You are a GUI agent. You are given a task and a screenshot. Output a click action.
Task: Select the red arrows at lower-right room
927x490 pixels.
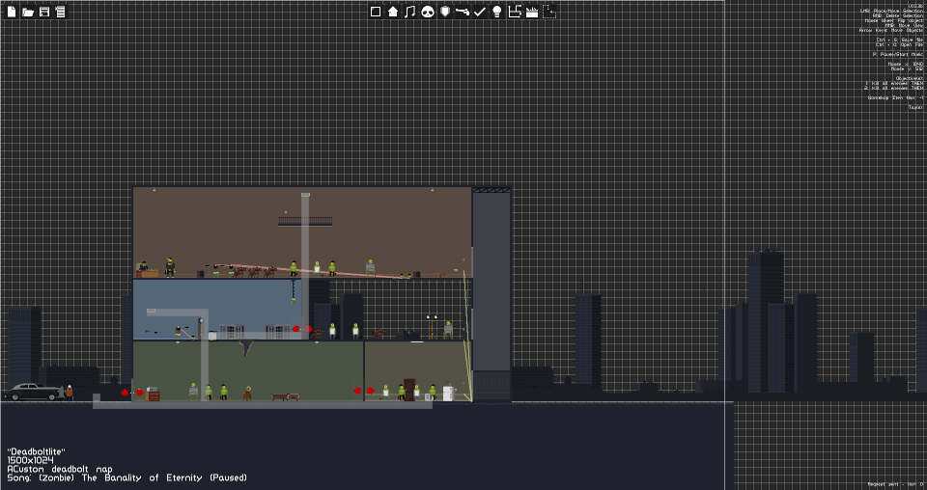coord(364,391)
